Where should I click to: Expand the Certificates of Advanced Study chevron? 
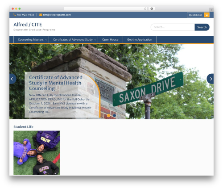coord(95,40)
